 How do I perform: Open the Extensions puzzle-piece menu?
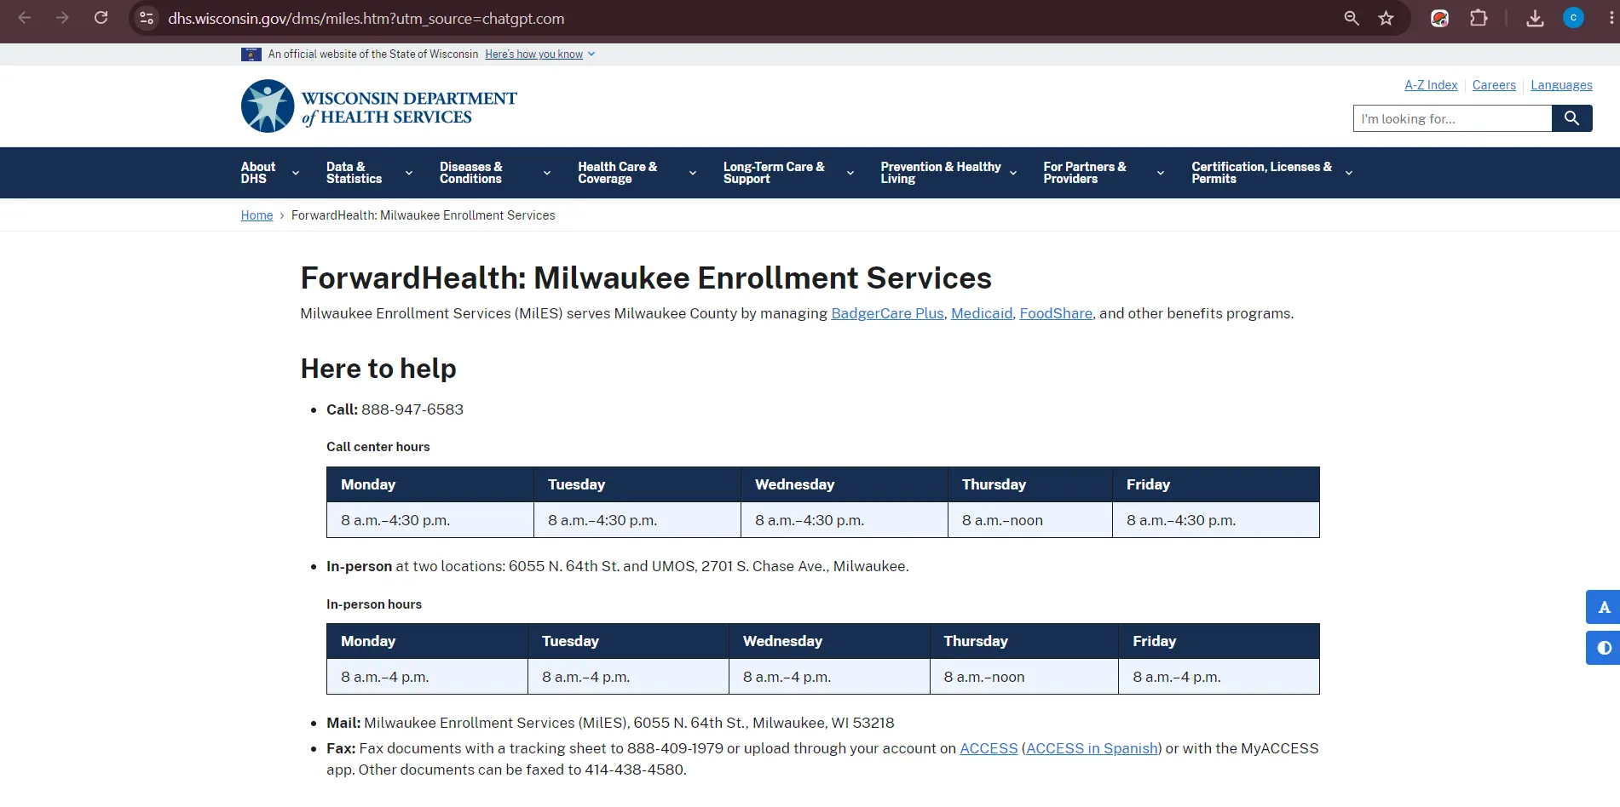point(1479,18)
